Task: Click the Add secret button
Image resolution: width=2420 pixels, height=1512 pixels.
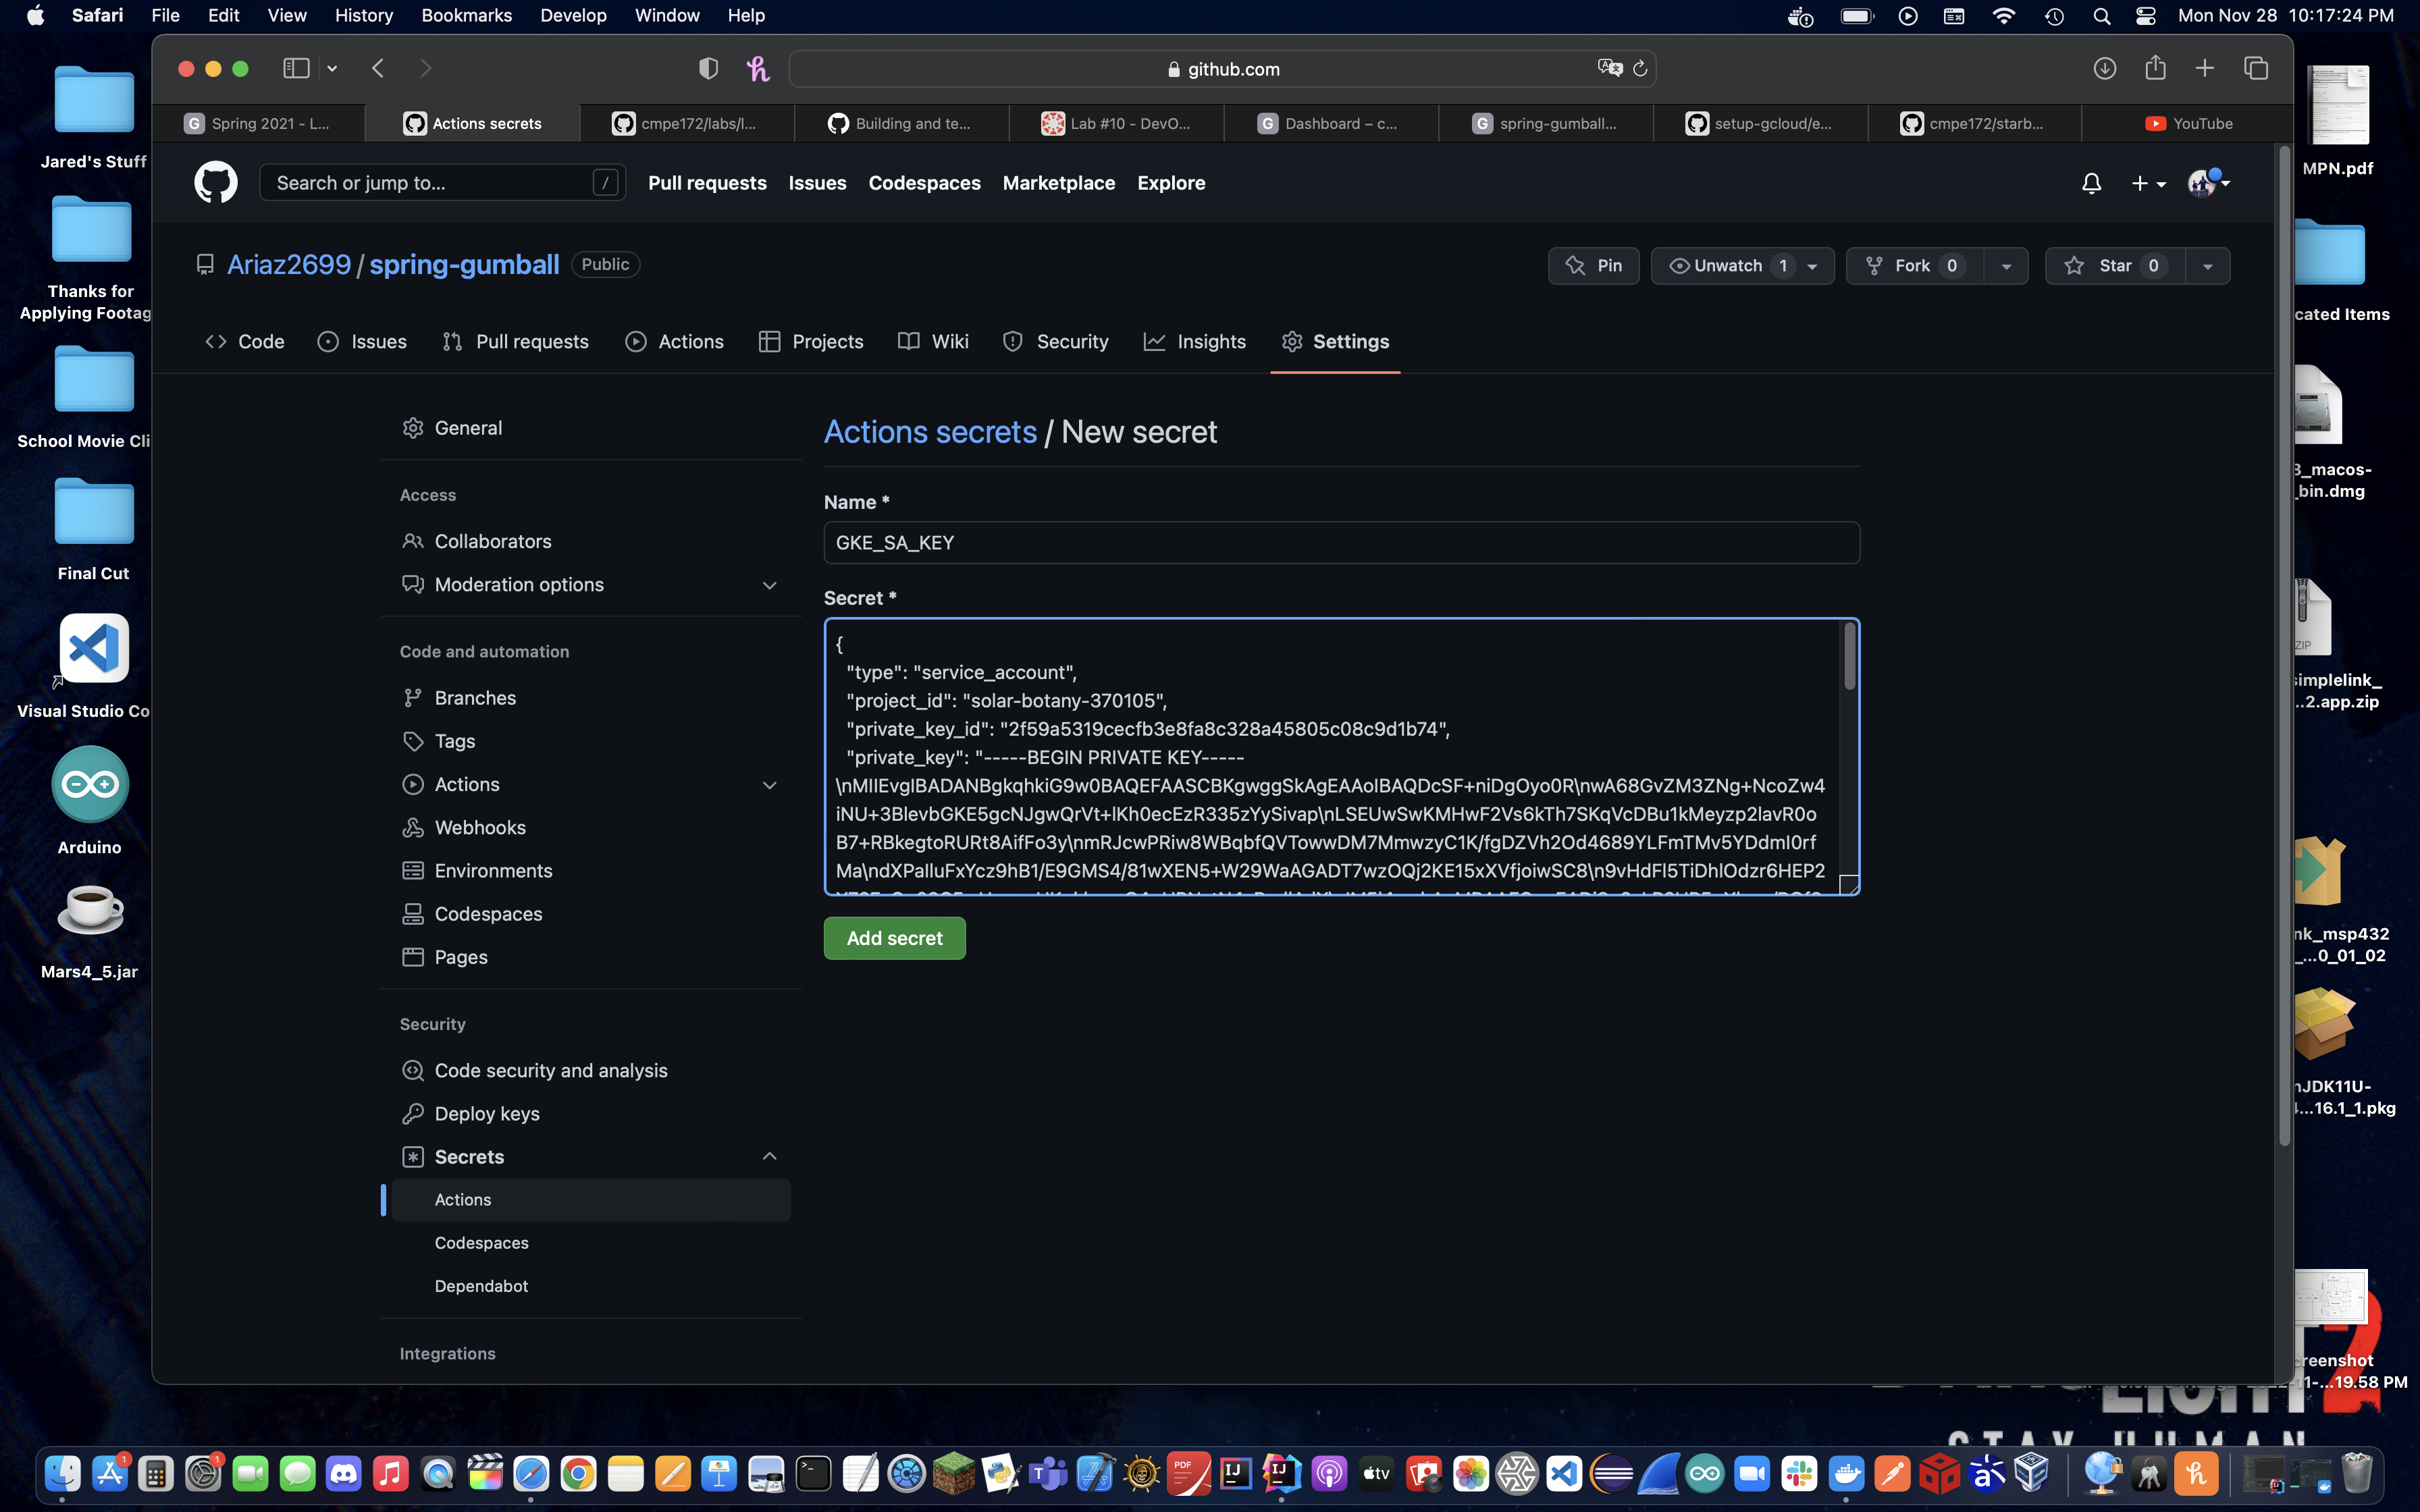Action: pyautogui.click(x=894, y=938)
